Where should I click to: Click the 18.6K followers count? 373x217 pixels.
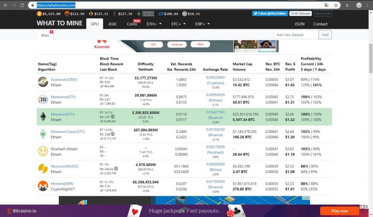click(x=301, y=13)
